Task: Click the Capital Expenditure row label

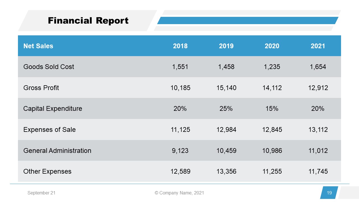Action: coord(52,109)
